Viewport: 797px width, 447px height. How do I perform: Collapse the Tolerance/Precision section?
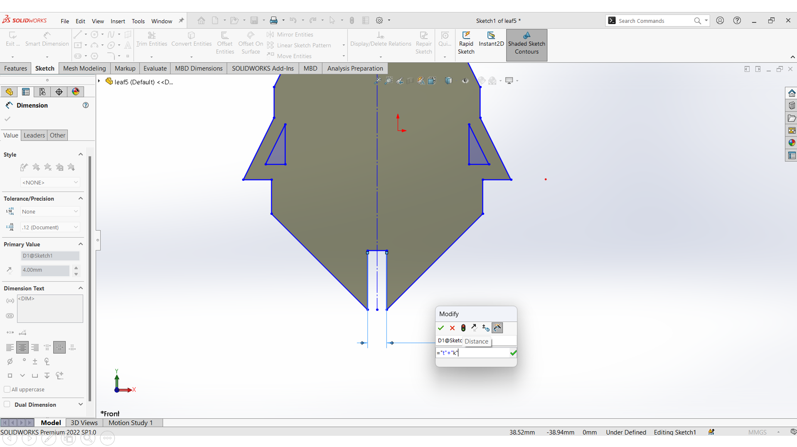(81, 199)
